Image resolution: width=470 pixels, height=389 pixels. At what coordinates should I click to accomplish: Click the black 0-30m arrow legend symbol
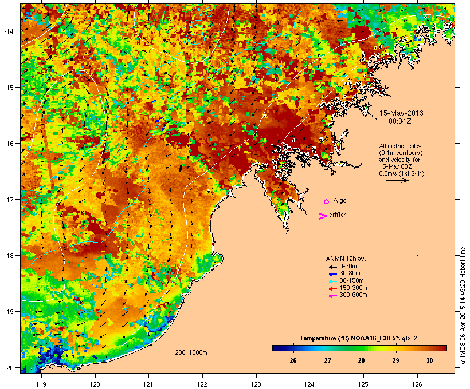click(x=332, y=267)
